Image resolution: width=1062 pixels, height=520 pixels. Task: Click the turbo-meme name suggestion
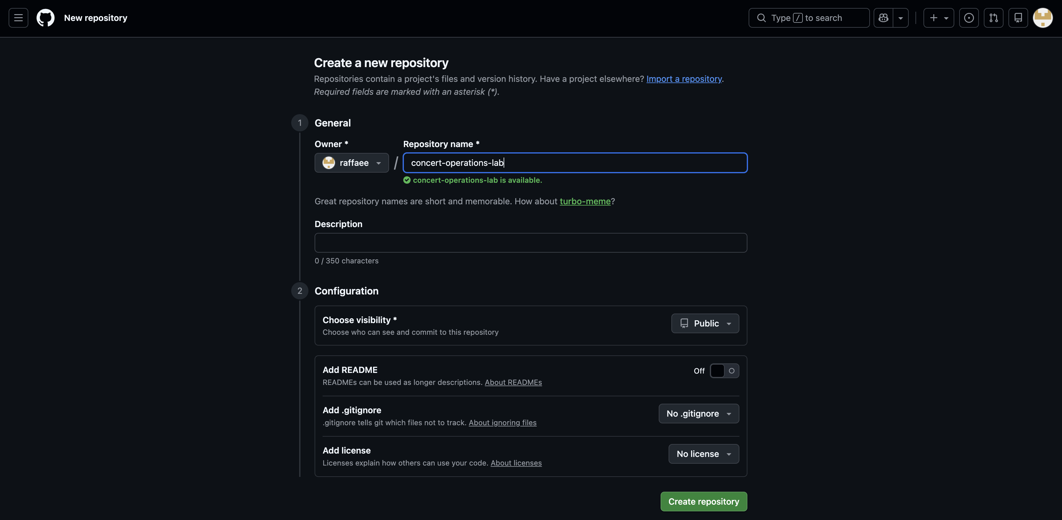pyautogui.click(x=585, y=201)
